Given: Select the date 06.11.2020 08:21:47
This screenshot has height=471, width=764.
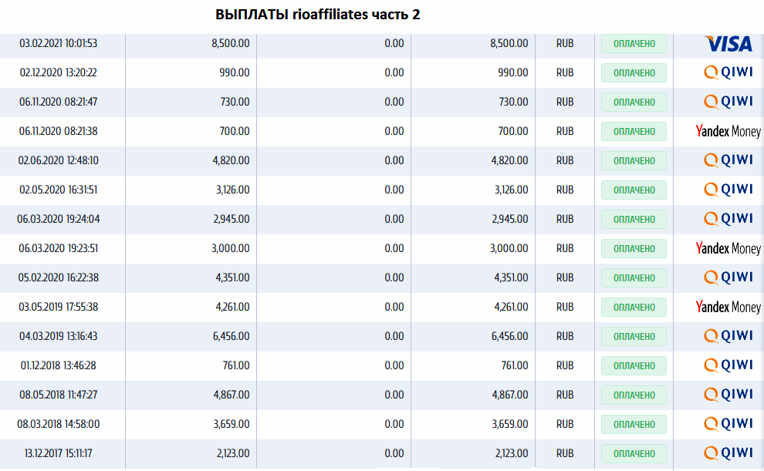Looking at the screenshot, I should pos(58,102).
